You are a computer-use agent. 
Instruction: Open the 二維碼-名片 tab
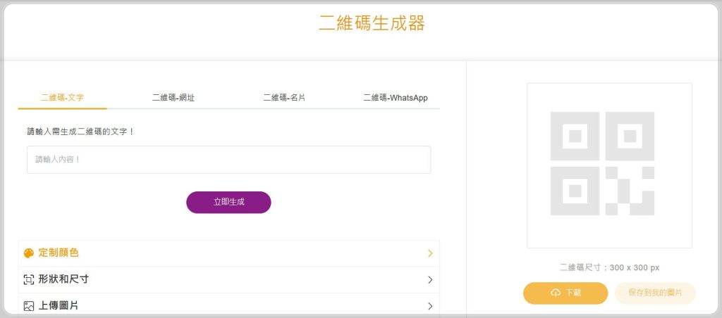pos(284,98)
